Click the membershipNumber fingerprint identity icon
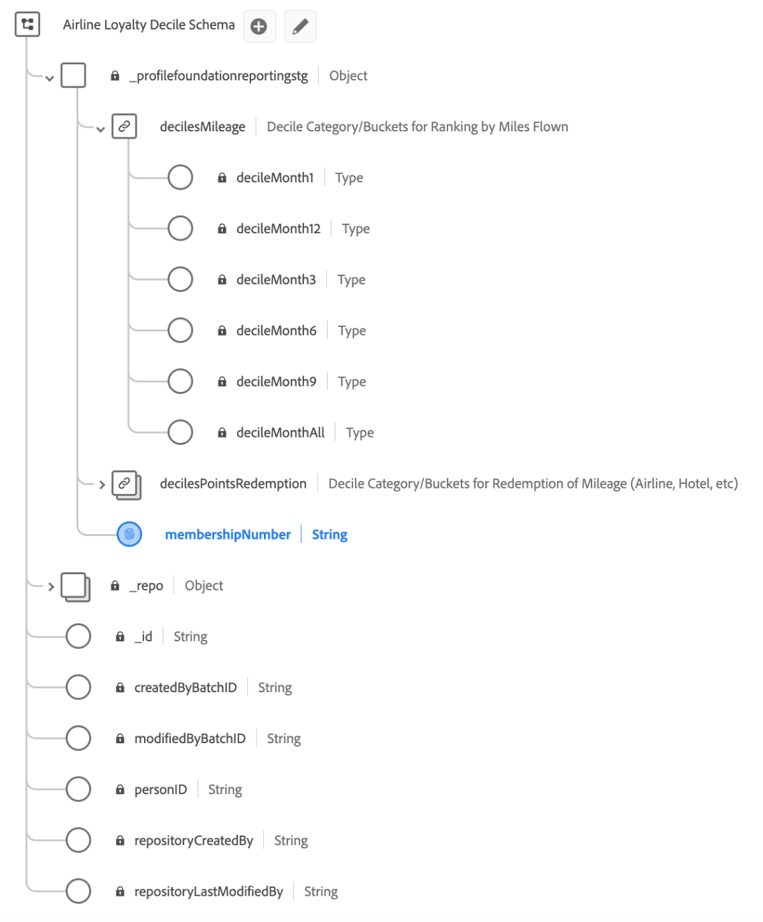The width and height of the screenshot is (763, 922). click(129, 534)
